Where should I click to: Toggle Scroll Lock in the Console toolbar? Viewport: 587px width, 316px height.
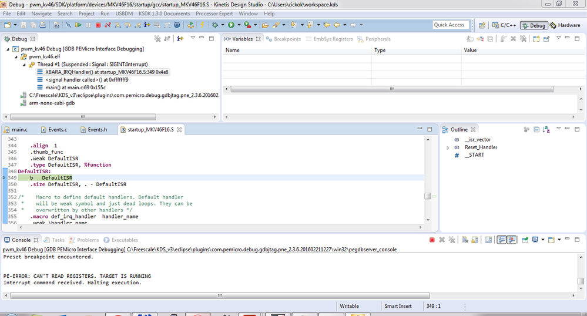coord(475,240)
